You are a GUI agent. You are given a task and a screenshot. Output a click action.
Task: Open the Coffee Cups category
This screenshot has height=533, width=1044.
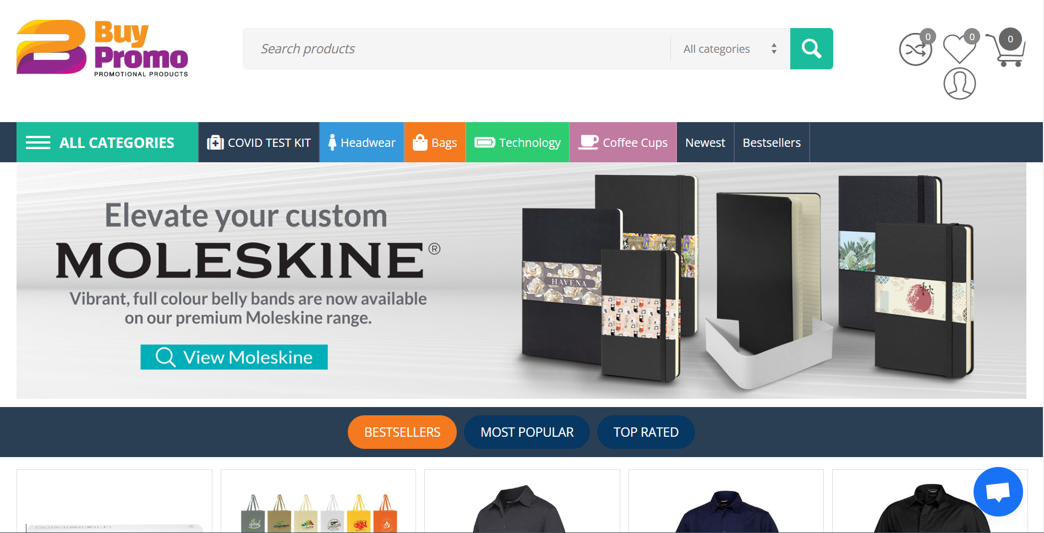(623, 142)
